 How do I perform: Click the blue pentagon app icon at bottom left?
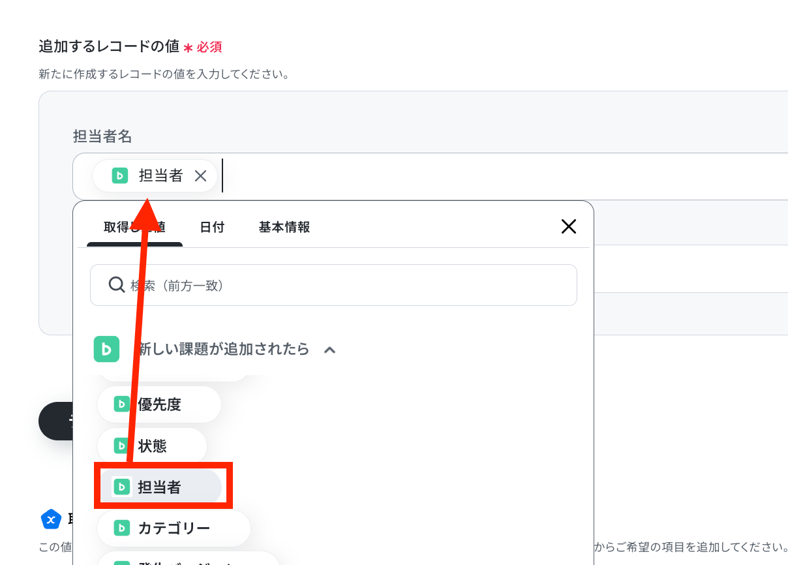tap(51, 519)
